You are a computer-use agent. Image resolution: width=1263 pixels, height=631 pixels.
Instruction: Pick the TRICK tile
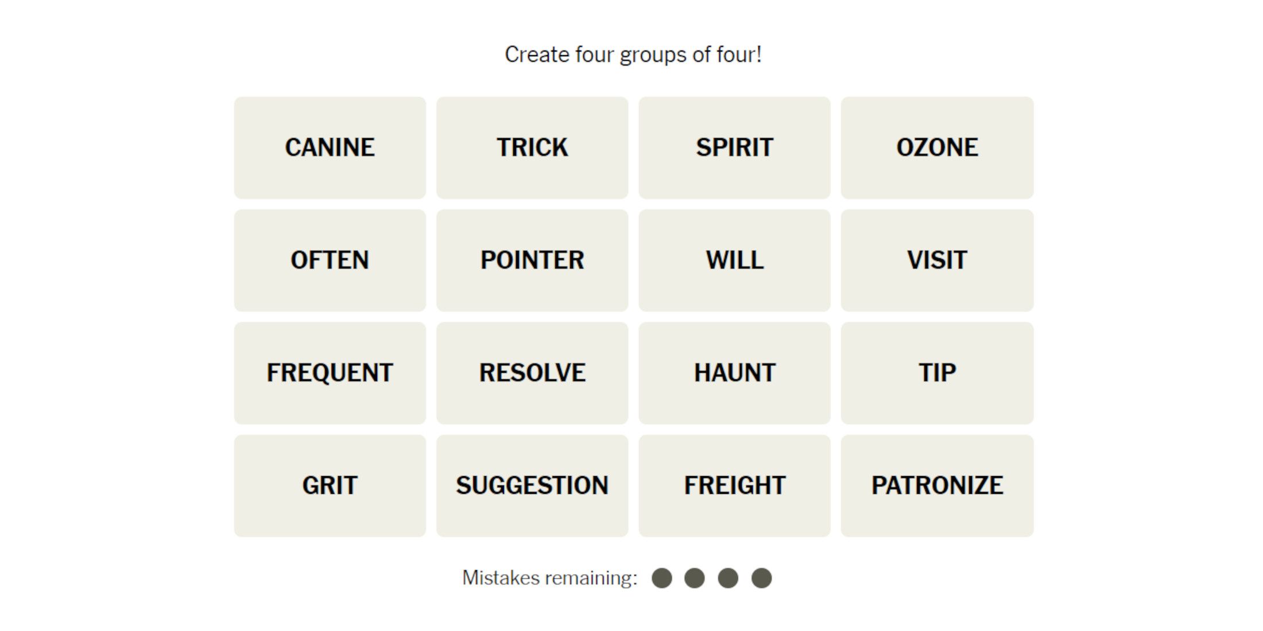[x=532, y=147]
